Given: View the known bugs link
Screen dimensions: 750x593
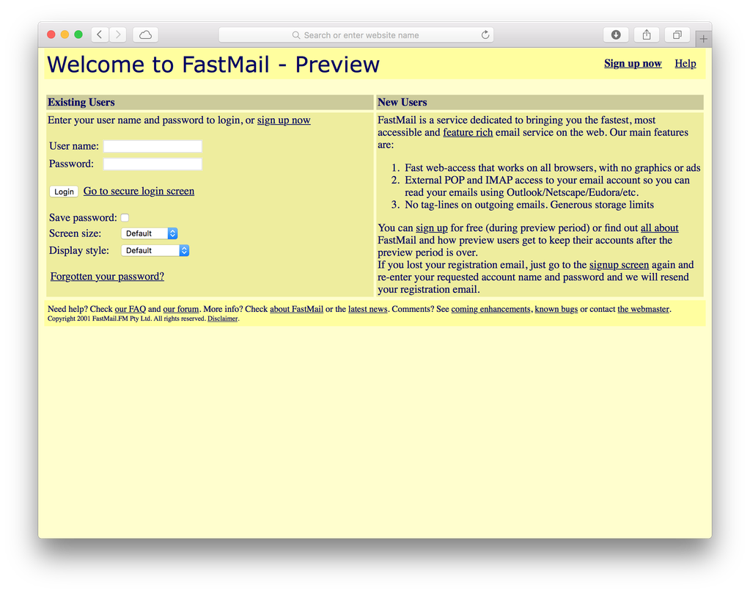Looking at the screenshot, I should (556, 308).
